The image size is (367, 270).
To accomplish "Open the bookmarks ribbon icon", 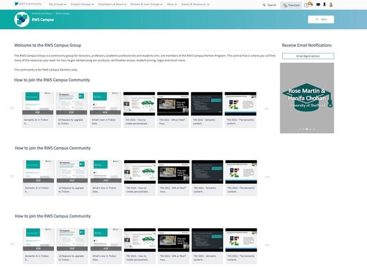I will [324, 4].
